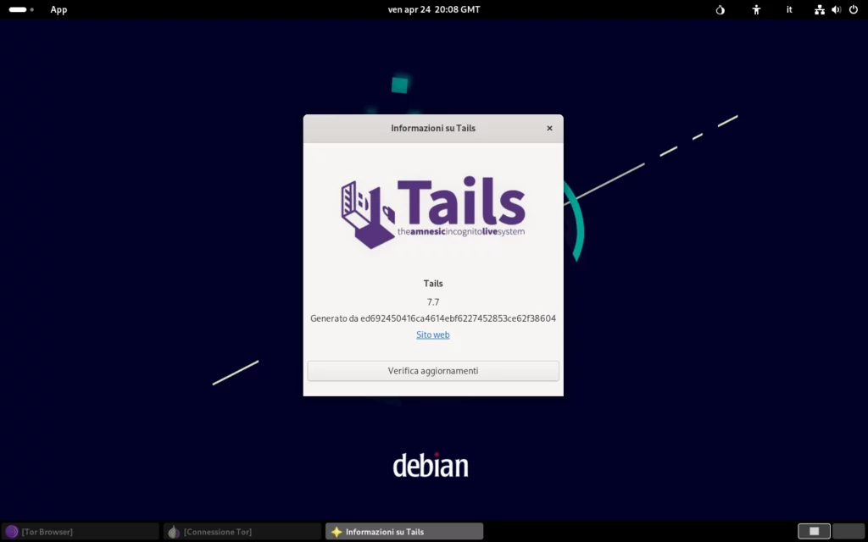Image resolution: width=868 pixels, height=542 pixels.
Task: Select the Connessione Tor onion icon
Action: click(x=172, y=532)
